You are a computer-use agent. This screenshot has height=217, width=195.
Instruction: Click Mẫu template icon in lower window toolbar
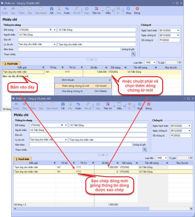click(x=119, y=106)
